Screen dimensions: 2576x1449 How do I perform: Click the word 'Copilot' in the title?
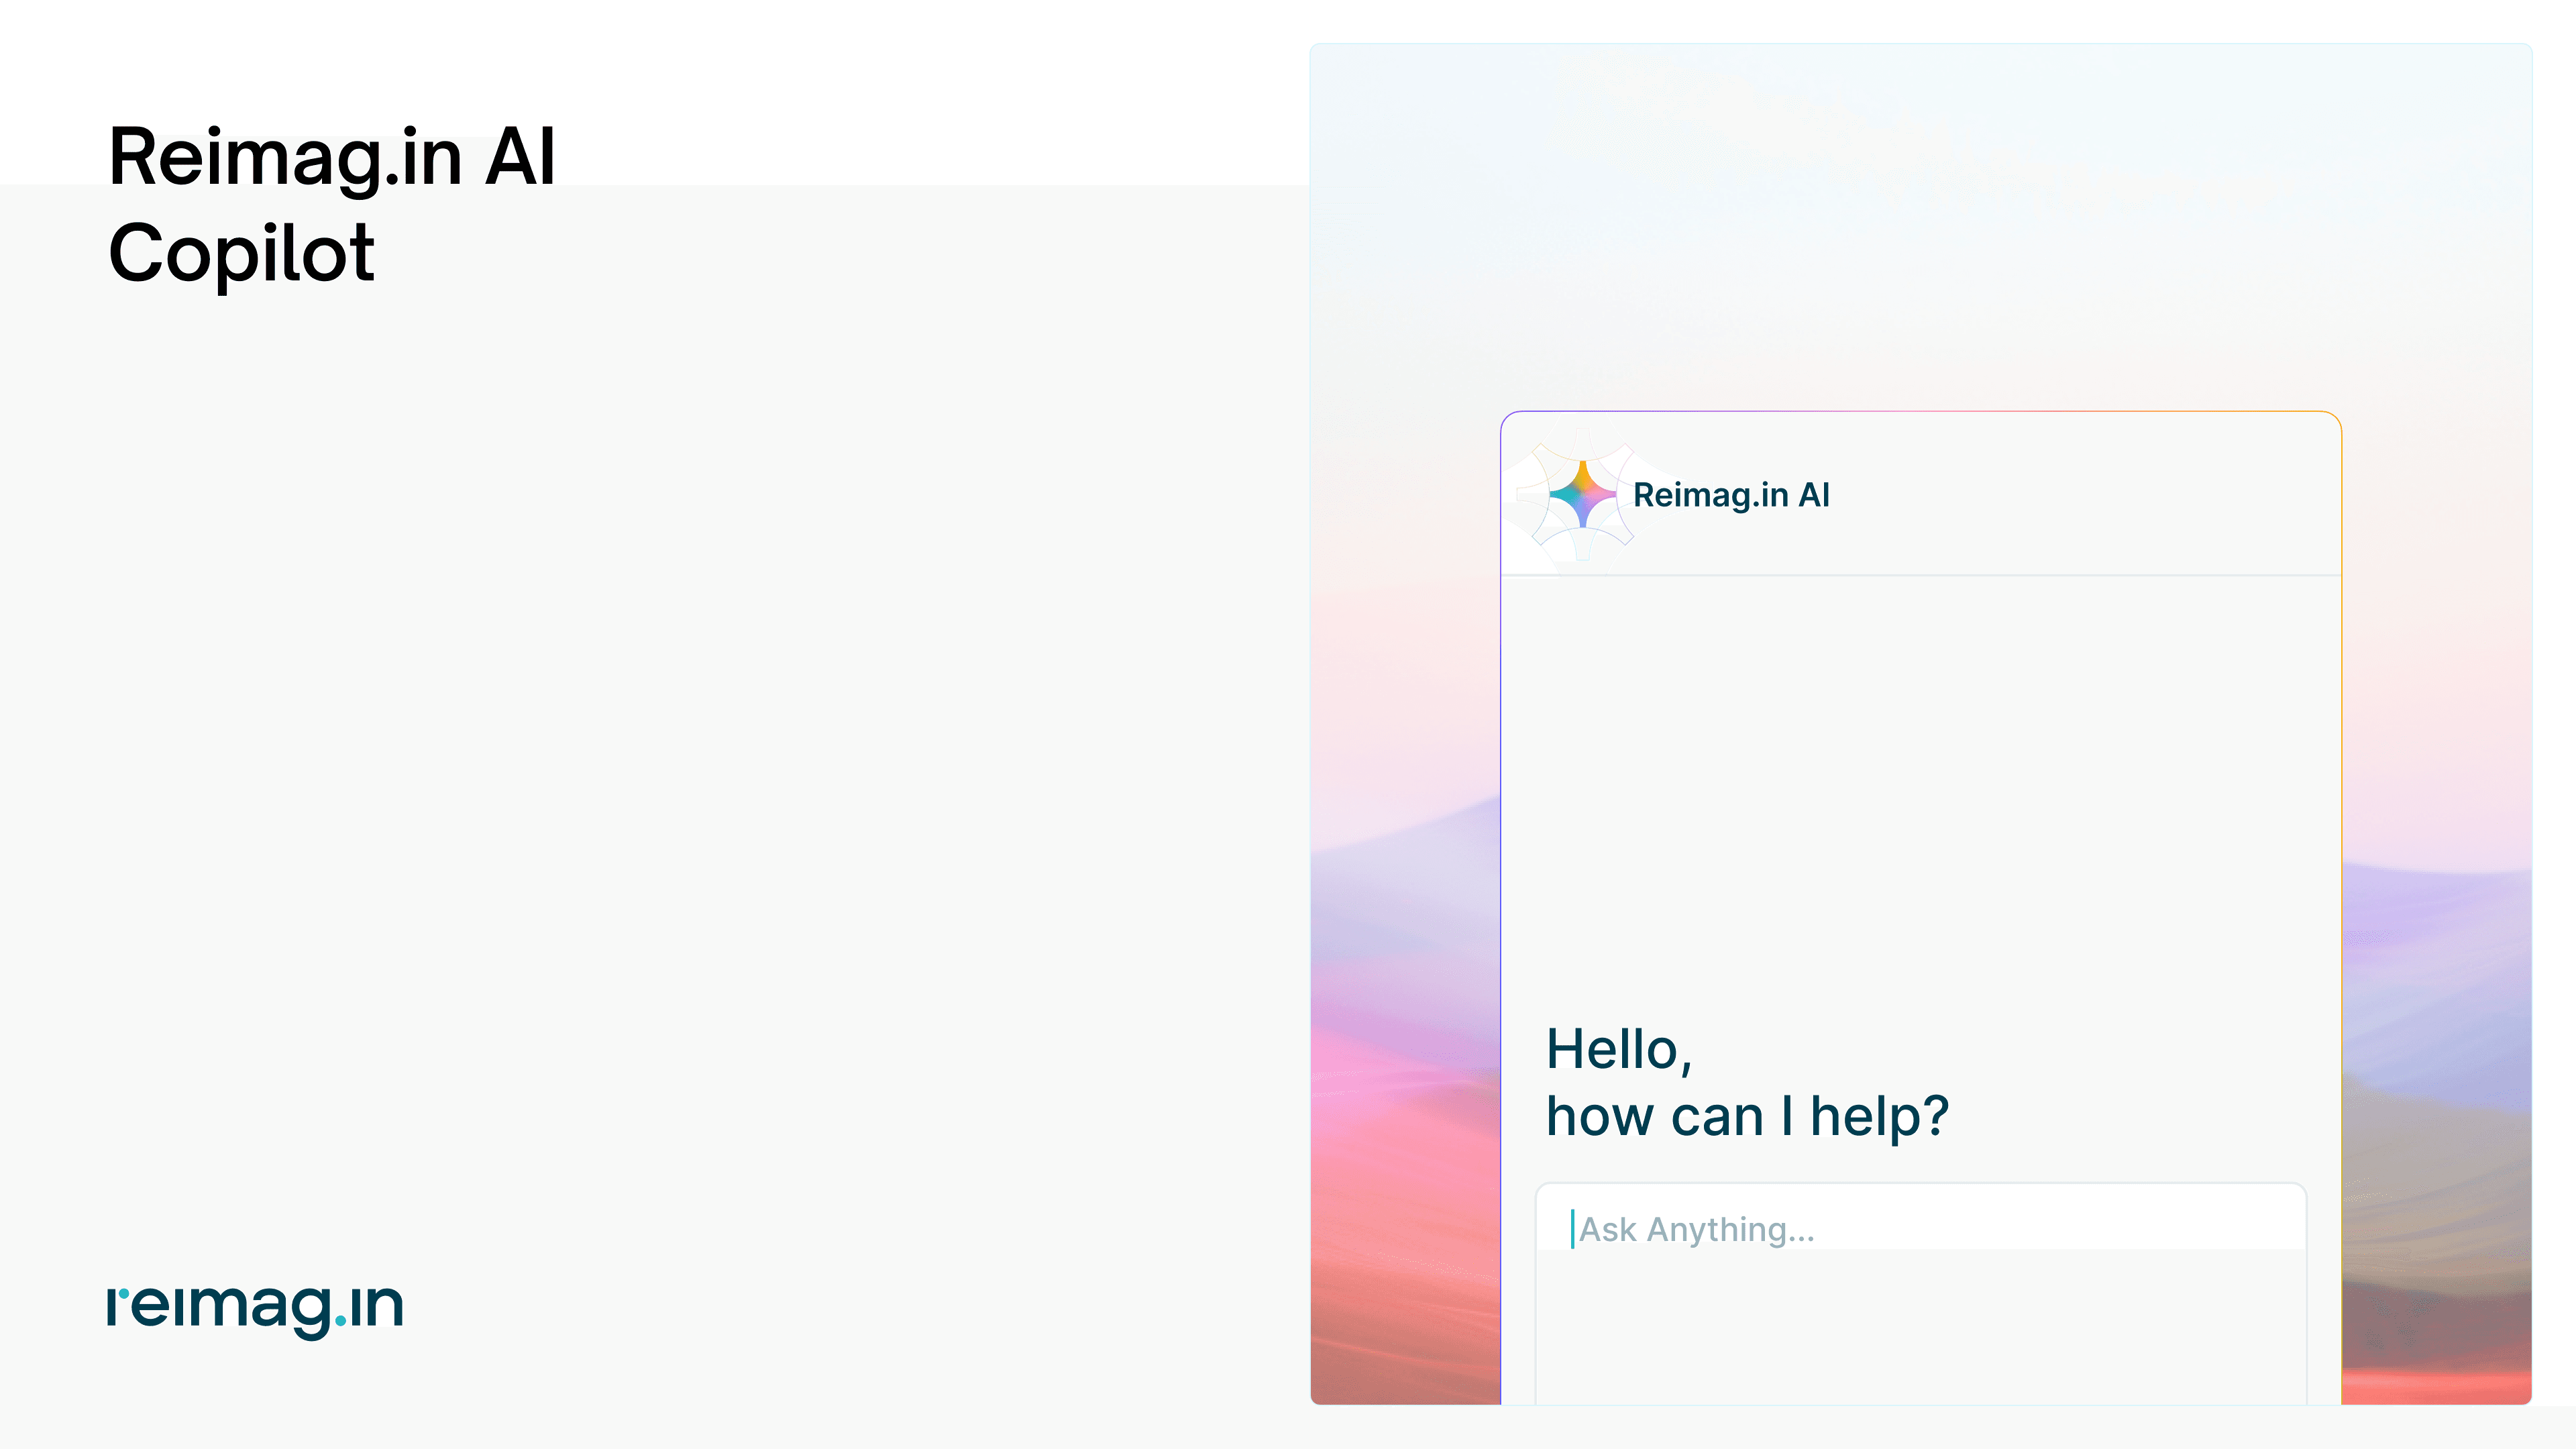pyautogui.click(x=241, y=253)
